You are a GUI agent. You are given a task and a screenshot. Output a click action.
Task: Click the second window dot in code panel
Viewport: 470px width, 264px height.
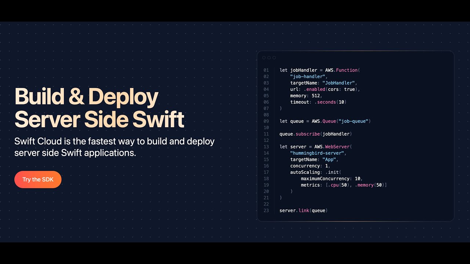pos(269,58)
